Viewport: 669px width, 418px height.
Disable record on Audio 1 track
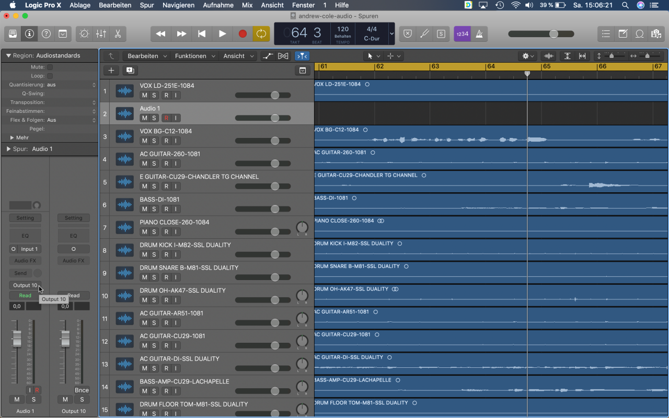[166, 118]
